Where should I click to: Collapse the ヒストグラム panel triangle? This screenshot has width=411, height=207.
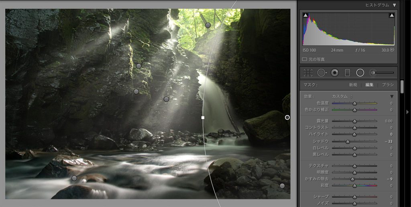tap(395, 5)
